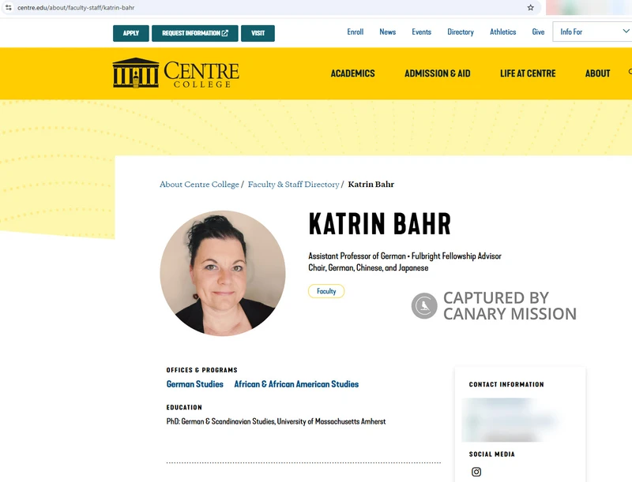Open the Instagram social media icon

click(x=476, y=472)
